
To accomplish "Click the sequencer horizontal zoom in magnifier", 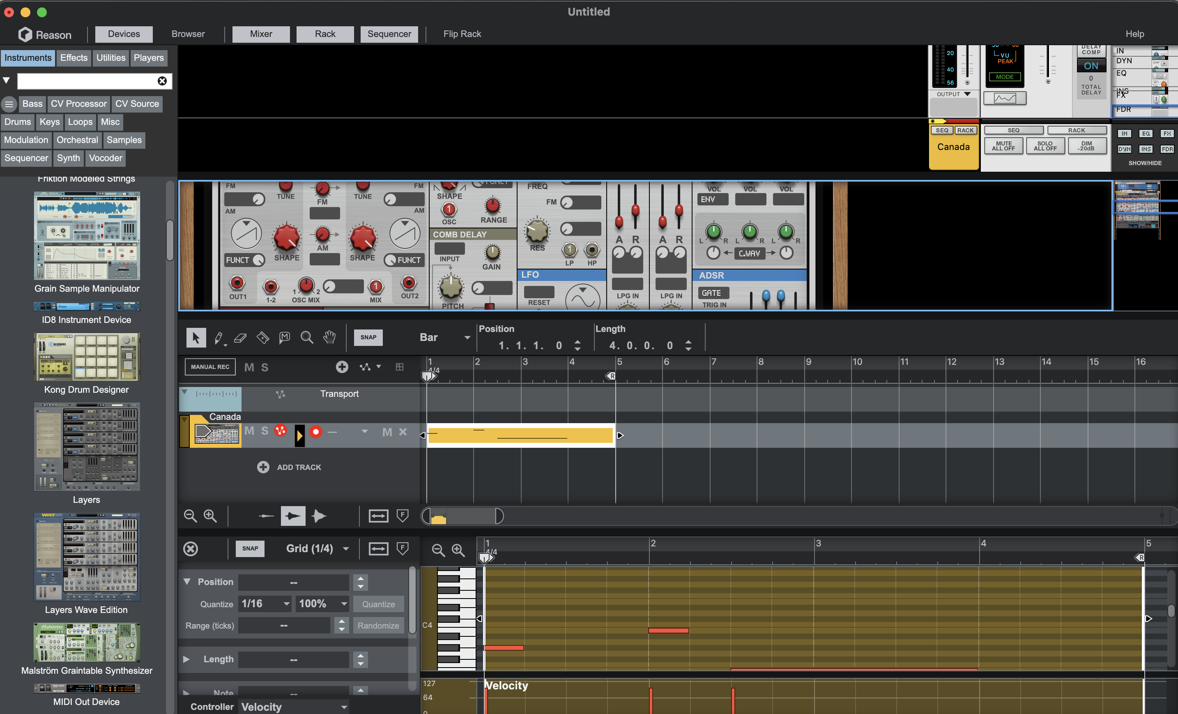I will (210, 516).
